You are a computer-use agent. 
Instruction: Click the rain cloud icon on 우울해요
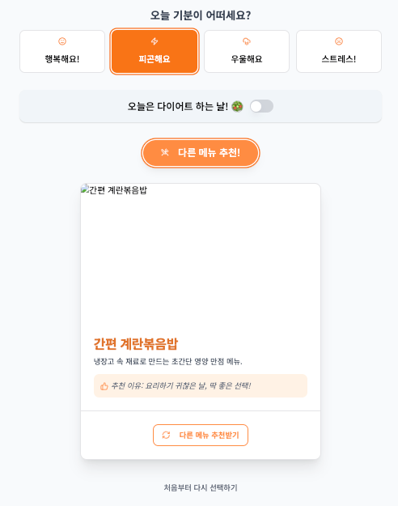tap(247, 41)
